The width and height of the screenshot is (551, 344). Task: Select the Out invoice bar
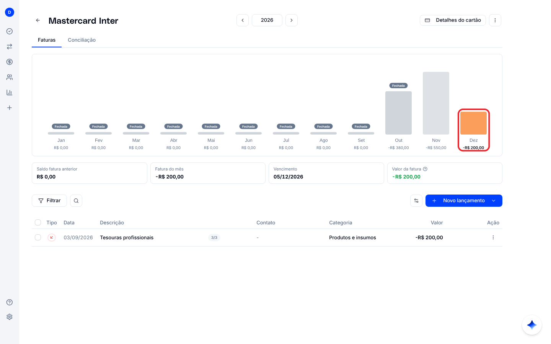398,113
